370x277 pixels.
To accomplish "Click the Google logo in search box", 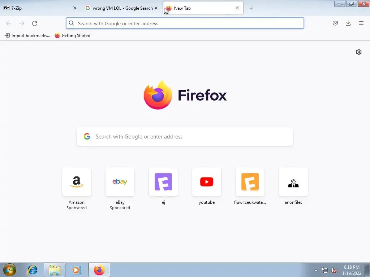I will point(87,136).
